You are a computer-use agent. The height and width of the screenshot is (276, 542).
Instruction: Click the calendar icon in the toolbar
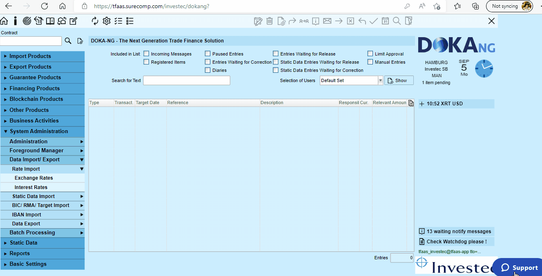point(385,21)
